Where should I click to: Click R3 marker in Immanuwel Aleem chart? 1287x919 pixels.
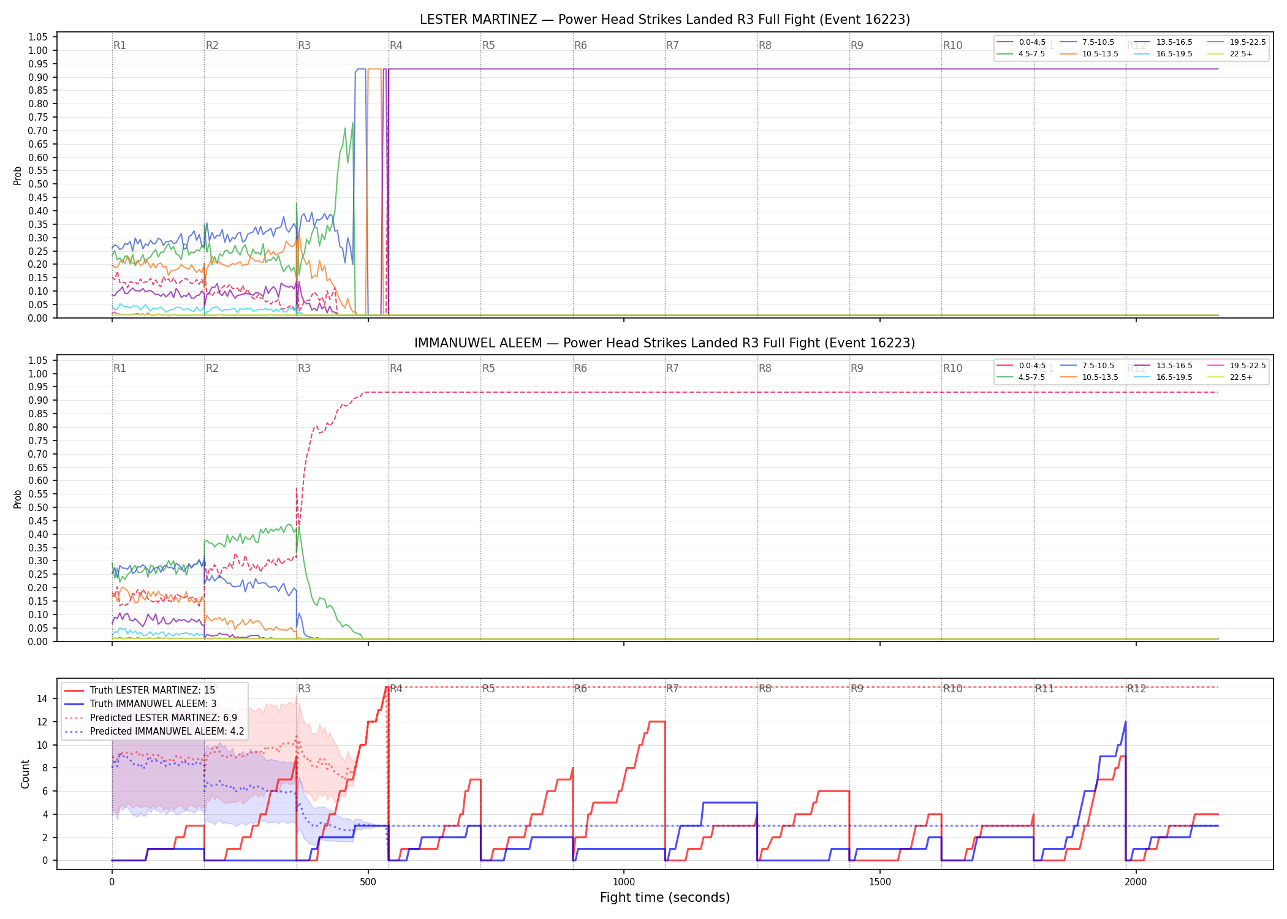(304, 368)
